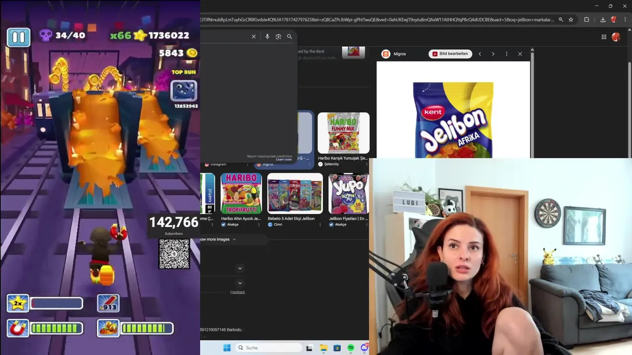Click the star score multiplier icon
Viewport: 632px width, 355px height.
[x=141, y=35]
